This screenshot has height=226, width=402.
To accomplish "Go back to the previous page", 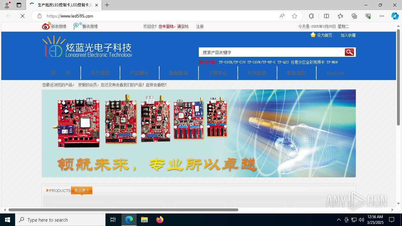I will click(x=9, y=16).
